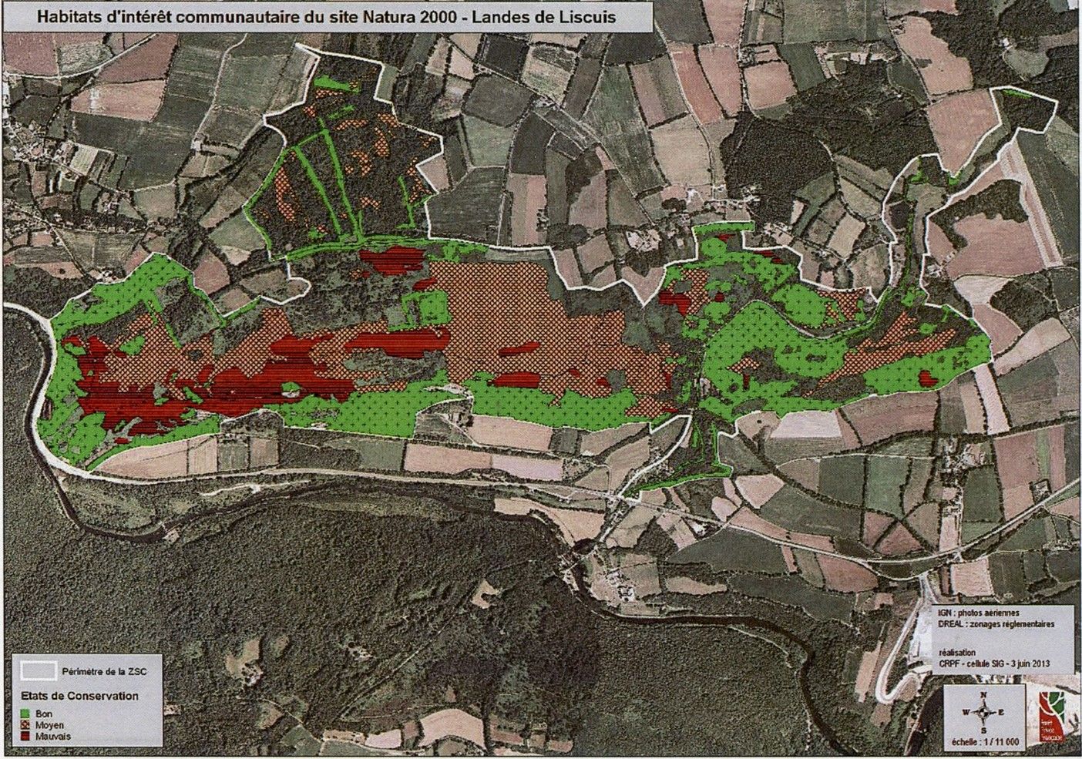This screenshot has height=759, width=1082.
Task: Click the Mauvais label in the legend
Action: (x=52, y=737)
